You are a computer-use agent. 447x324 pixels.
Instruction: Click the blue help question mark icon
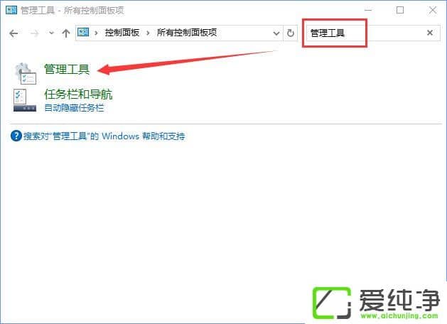[x=16, y=136]
